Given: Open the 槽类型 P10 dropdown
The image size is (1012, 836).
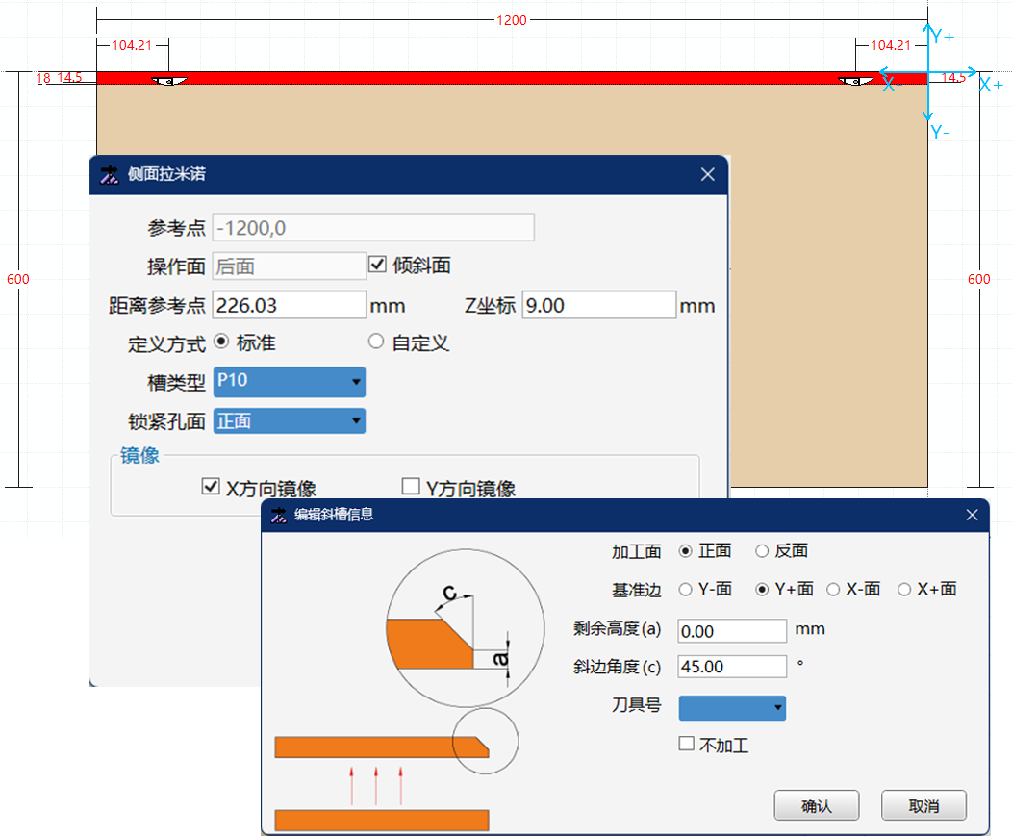Looking at the screenshot, I should pyautogui.click(x=289, y=382).
